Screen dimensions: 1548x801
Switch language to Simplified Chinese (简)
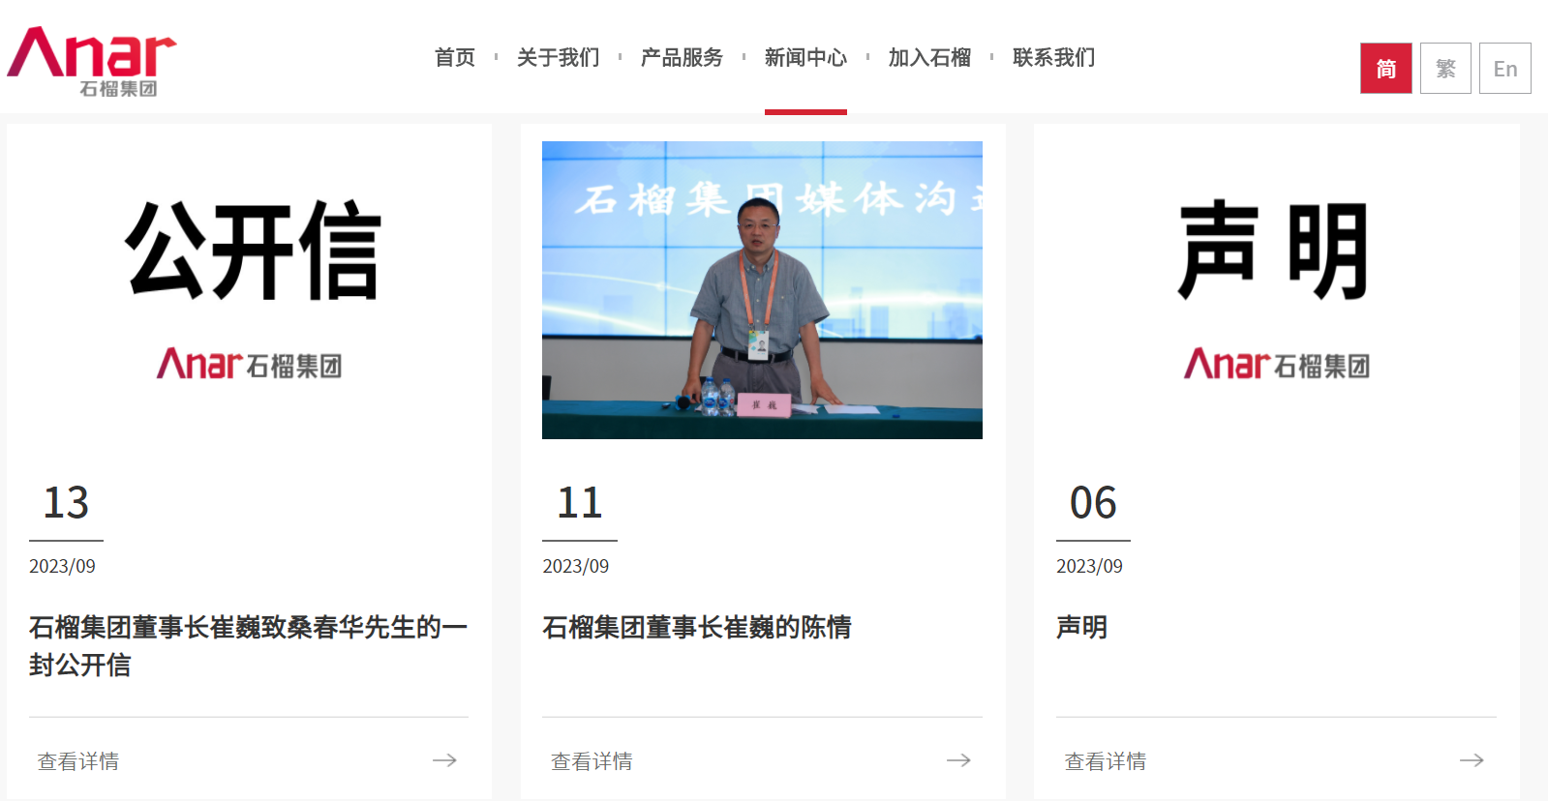tap(1385, 69)
